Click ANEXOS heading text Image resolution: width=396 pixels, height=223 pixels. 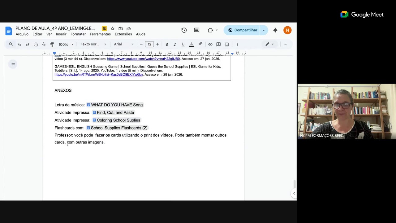[x=63, y=90]
